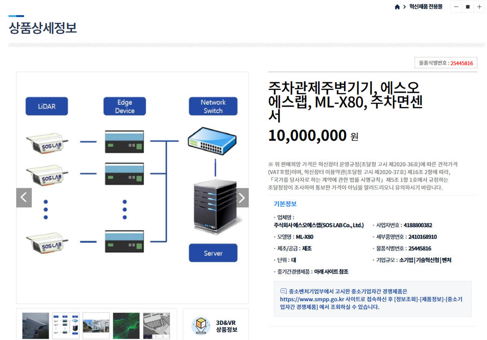The width and height of the screenshot is (487, 340).
Task: Select the network diagram thumbnail
Action: 65,325
